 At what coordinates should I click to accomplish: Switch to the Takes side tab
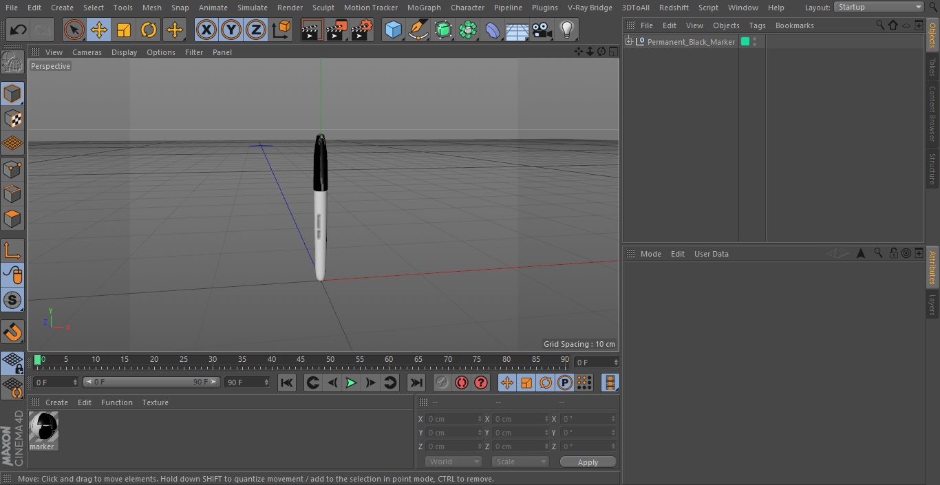coord(932,67)
